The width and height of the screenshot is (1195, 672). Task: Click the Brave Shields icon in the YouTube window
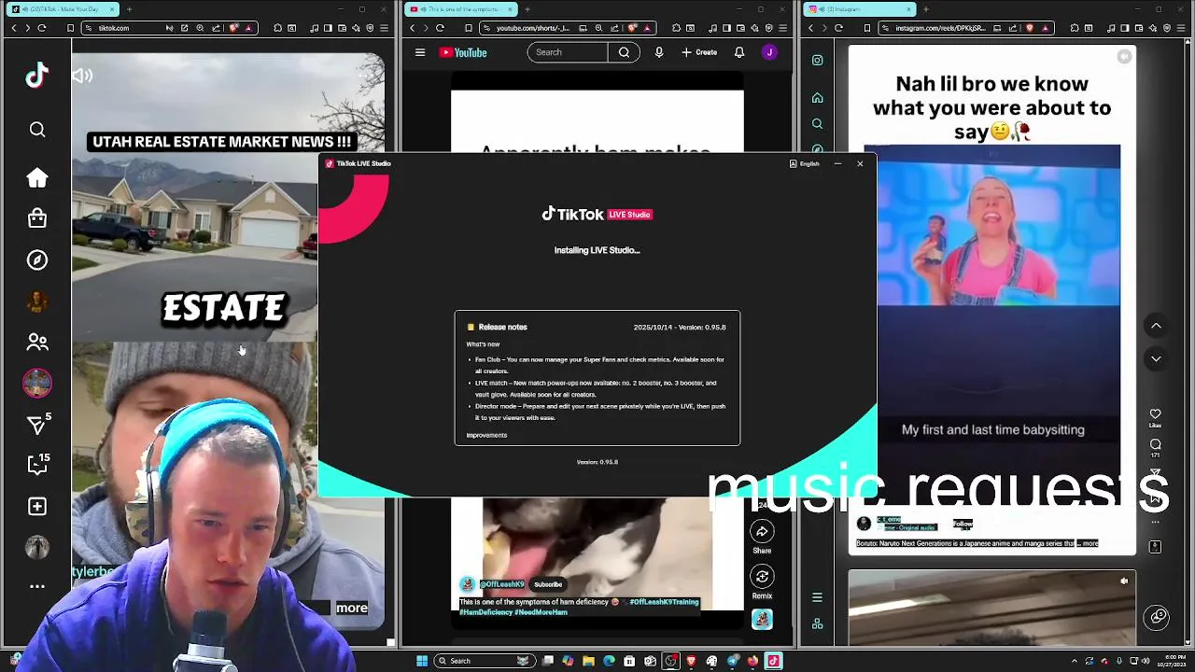click(633, 28)
